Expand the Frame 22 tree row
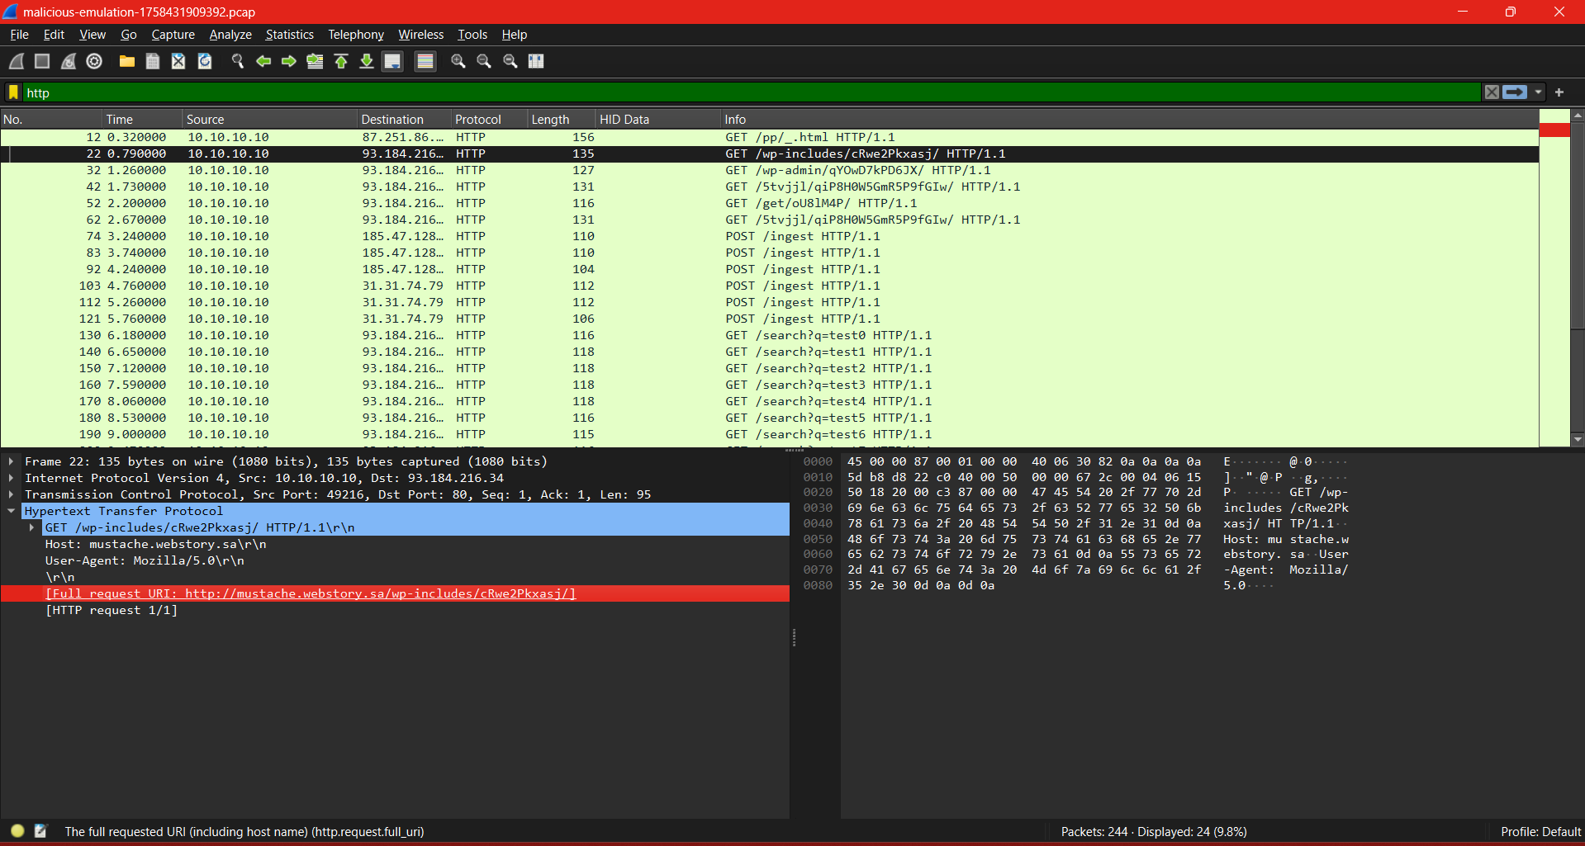Screen dimensions: 1585x846 click(11, 461)
